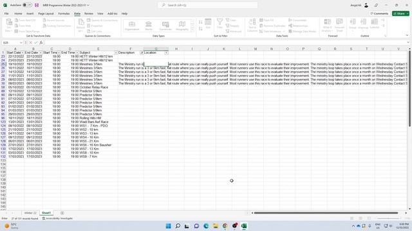Click the Insert Function fx button
The image size is (412, 231).
click(41, 42)
